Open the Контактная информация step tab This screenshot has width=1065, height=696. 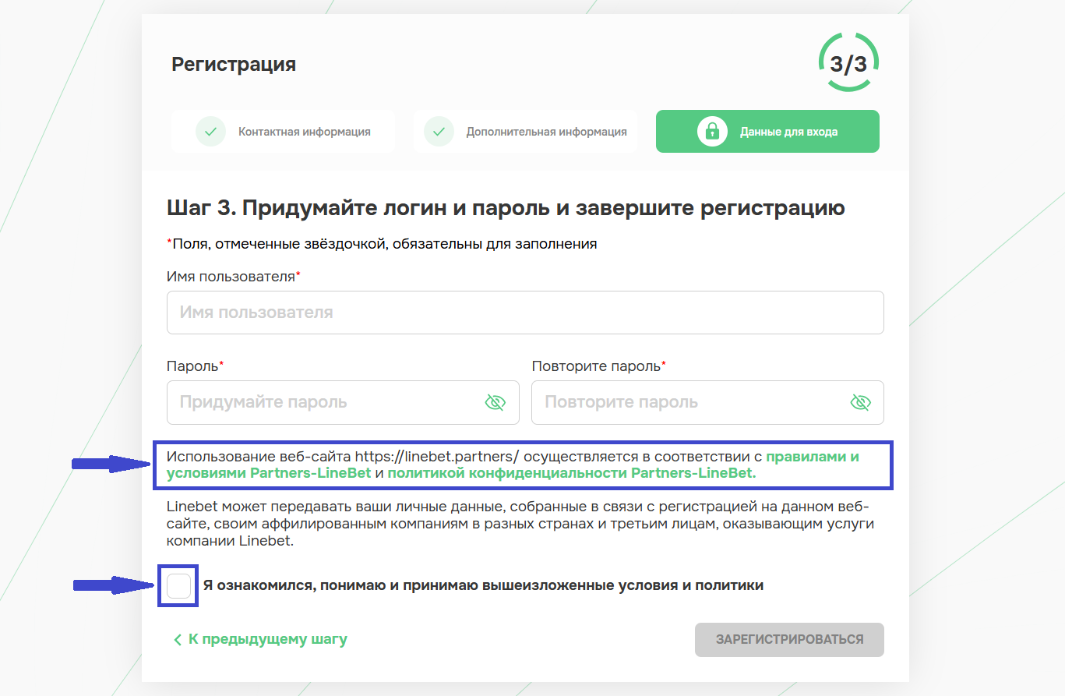click(283, 132)
